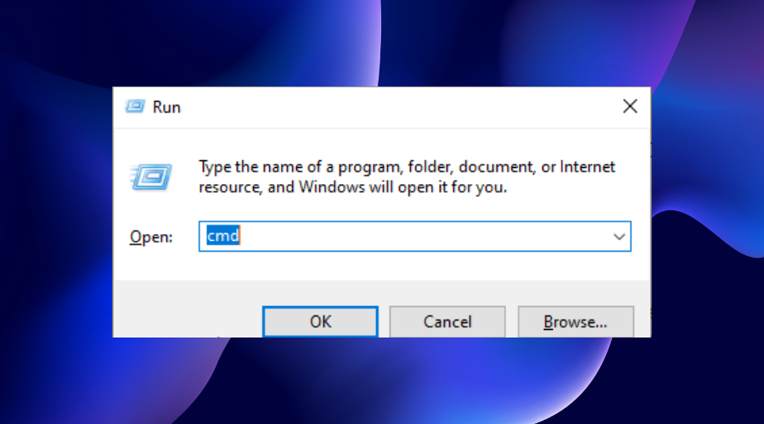Click the "Type the name of a program" description
This screenshot has height=424, width=764.
(x=407, y=176)
